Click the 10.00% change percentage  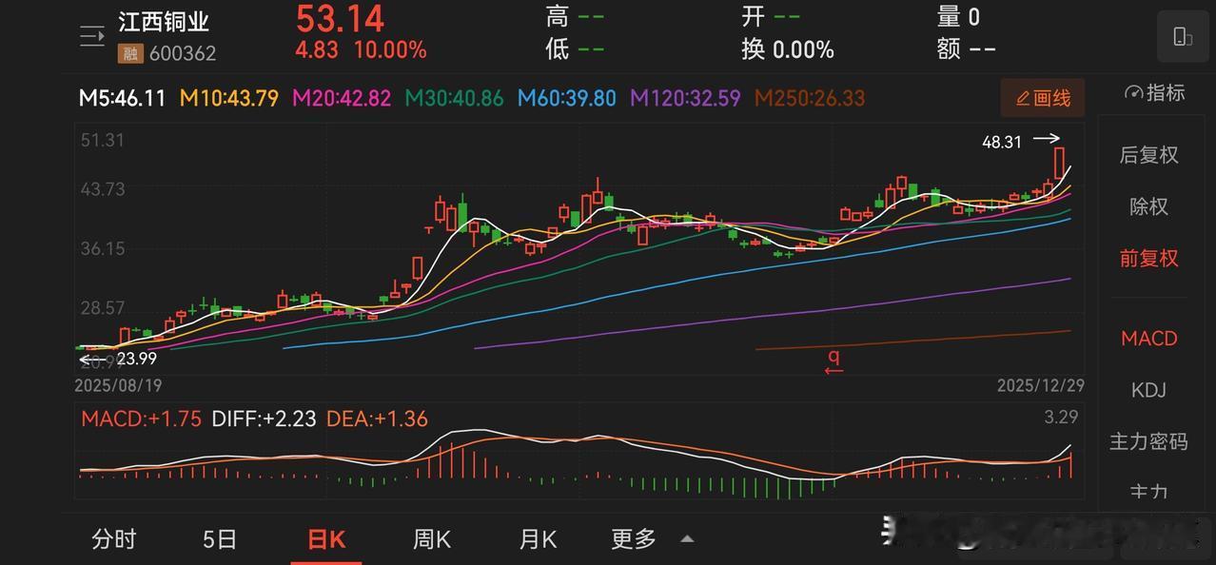(x=390, y=49)
